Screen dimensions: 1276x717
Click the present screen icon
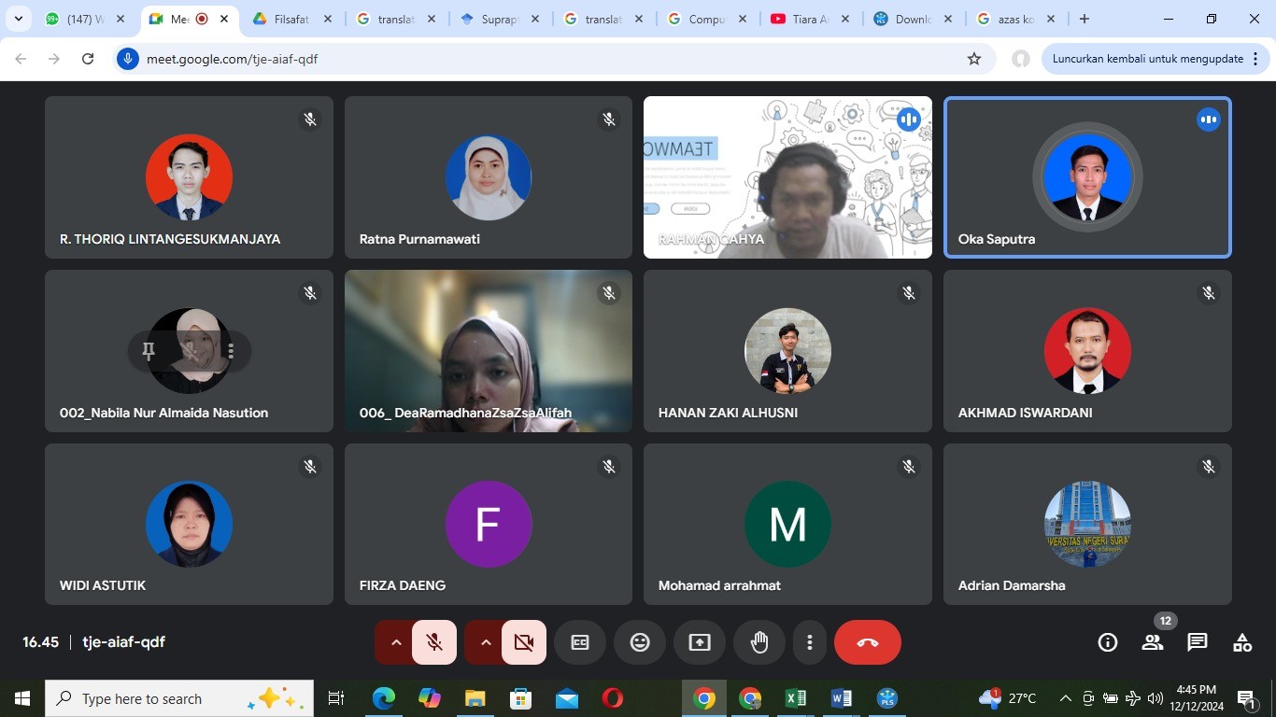point(700,642)
